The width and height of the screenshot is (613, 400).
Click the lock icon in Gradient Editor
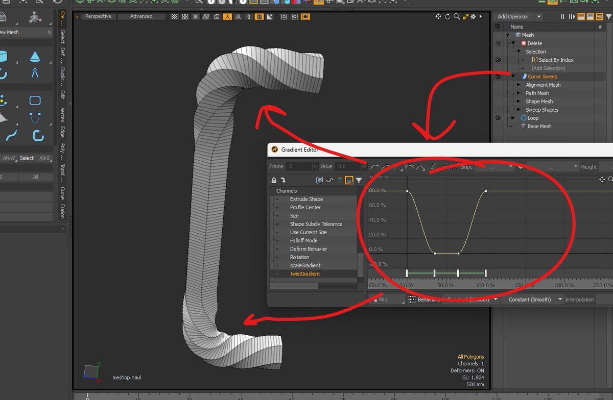274,180
